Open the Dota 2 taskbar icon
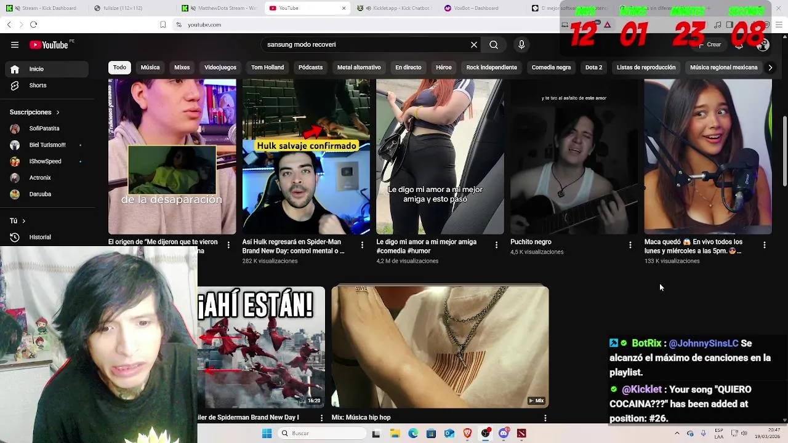This screenshot has width=788, height=443. click(x=521, y=434)
